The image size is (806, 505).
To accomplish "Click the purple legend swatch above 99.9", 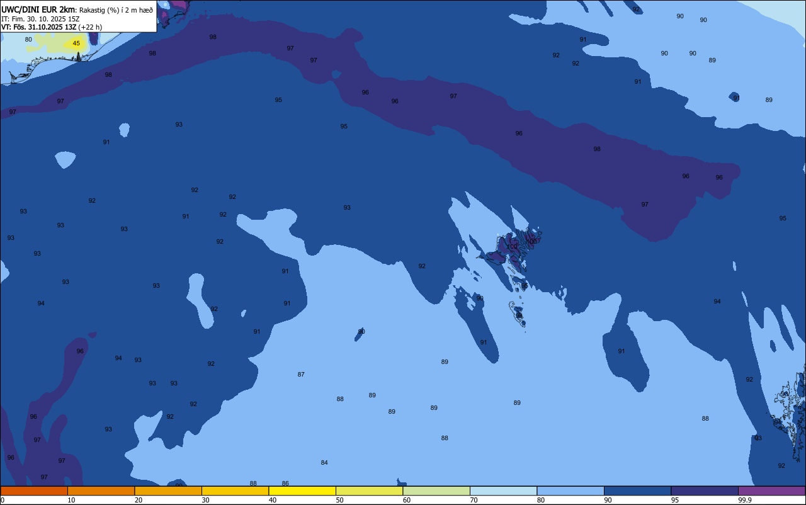I will [x=771, y=491].
